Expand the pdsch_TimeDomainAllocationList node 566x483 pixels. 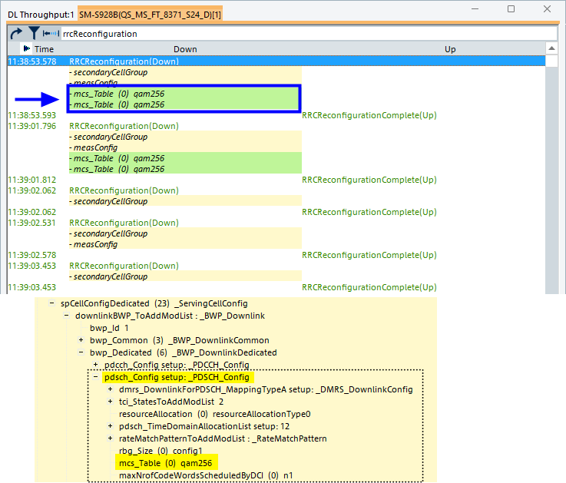(x=110, y=426)
